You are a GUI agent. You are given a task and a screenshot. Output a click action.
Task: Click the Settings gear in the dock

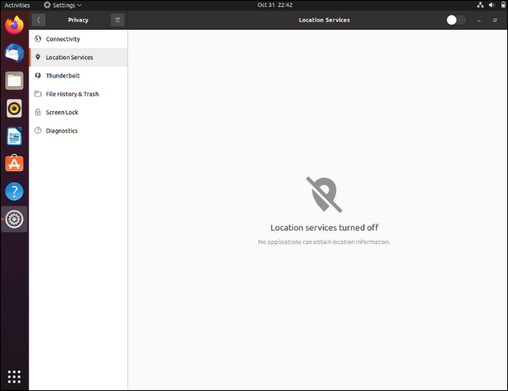(14, 219)
